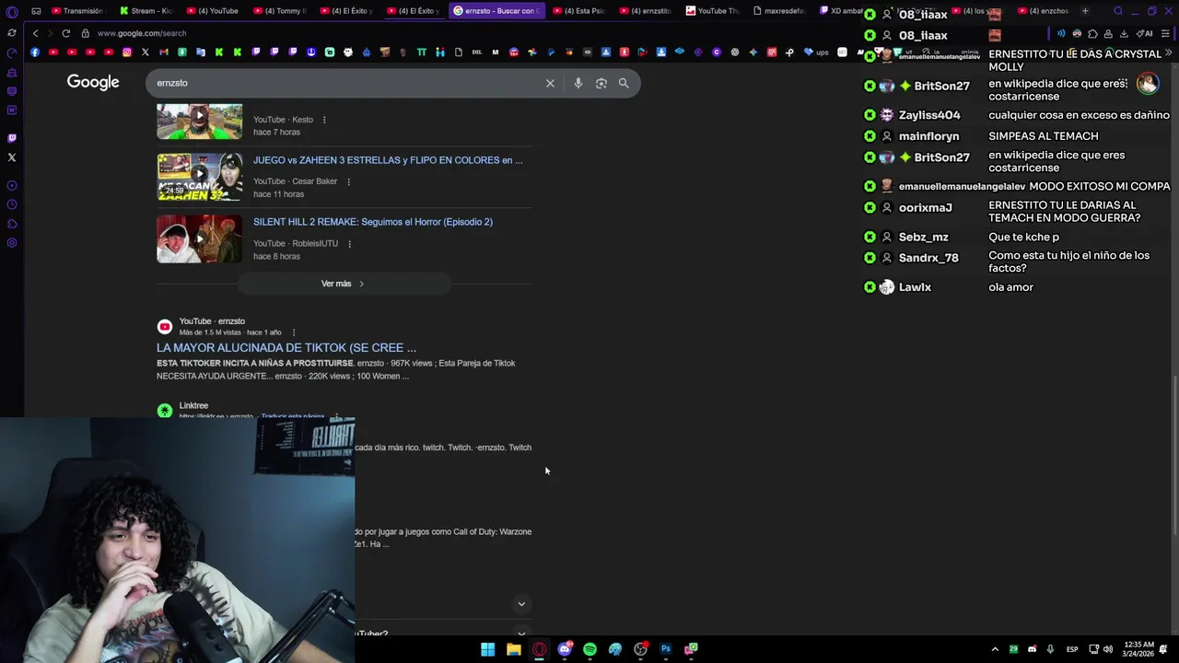Open SILENT HILL 2 REMAKE video link
The width and height of the screenshot is (1179, 663).
tap(373, 222)
